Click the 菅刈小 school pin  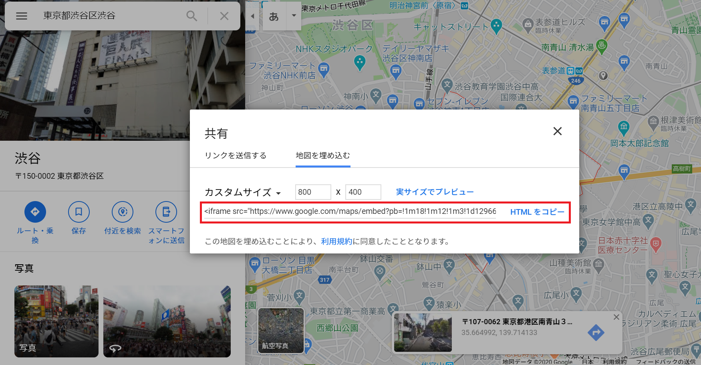coord(299,296)
